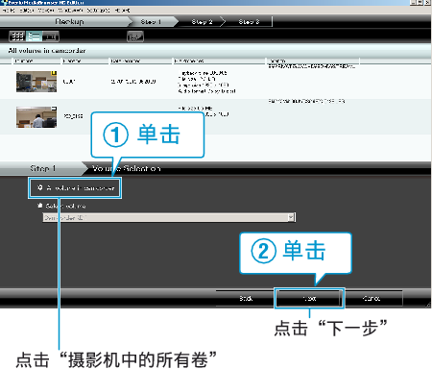Select the first video thumbnail
The height and width of the screenshot is (369, 432).
click(36, 82)
